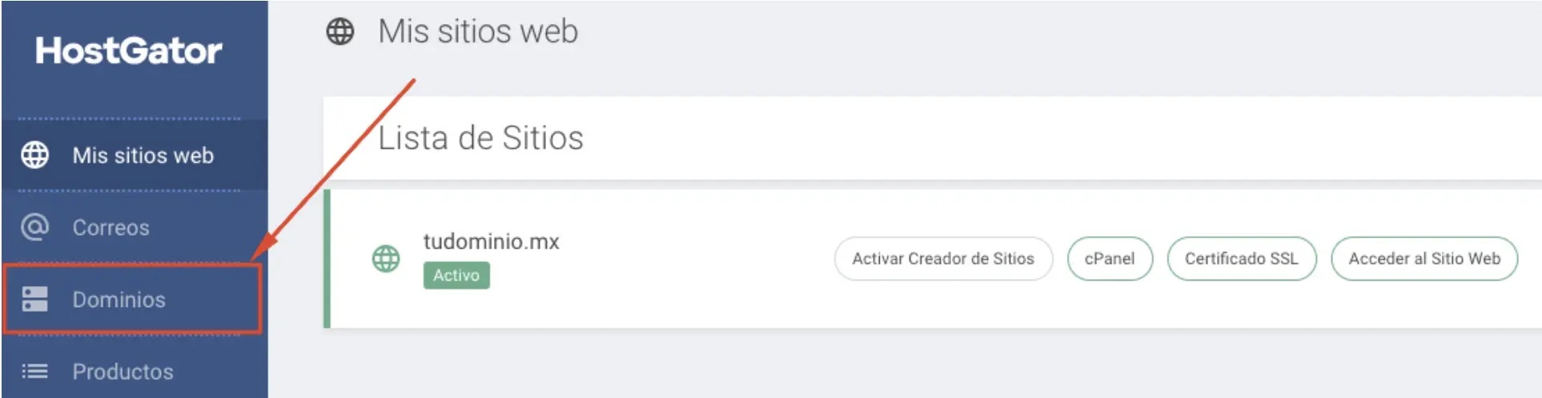The height and width of the screenshot is (398, 1542).
Task: Click the tudominio.mx domain name
Action: click(491, 241)
